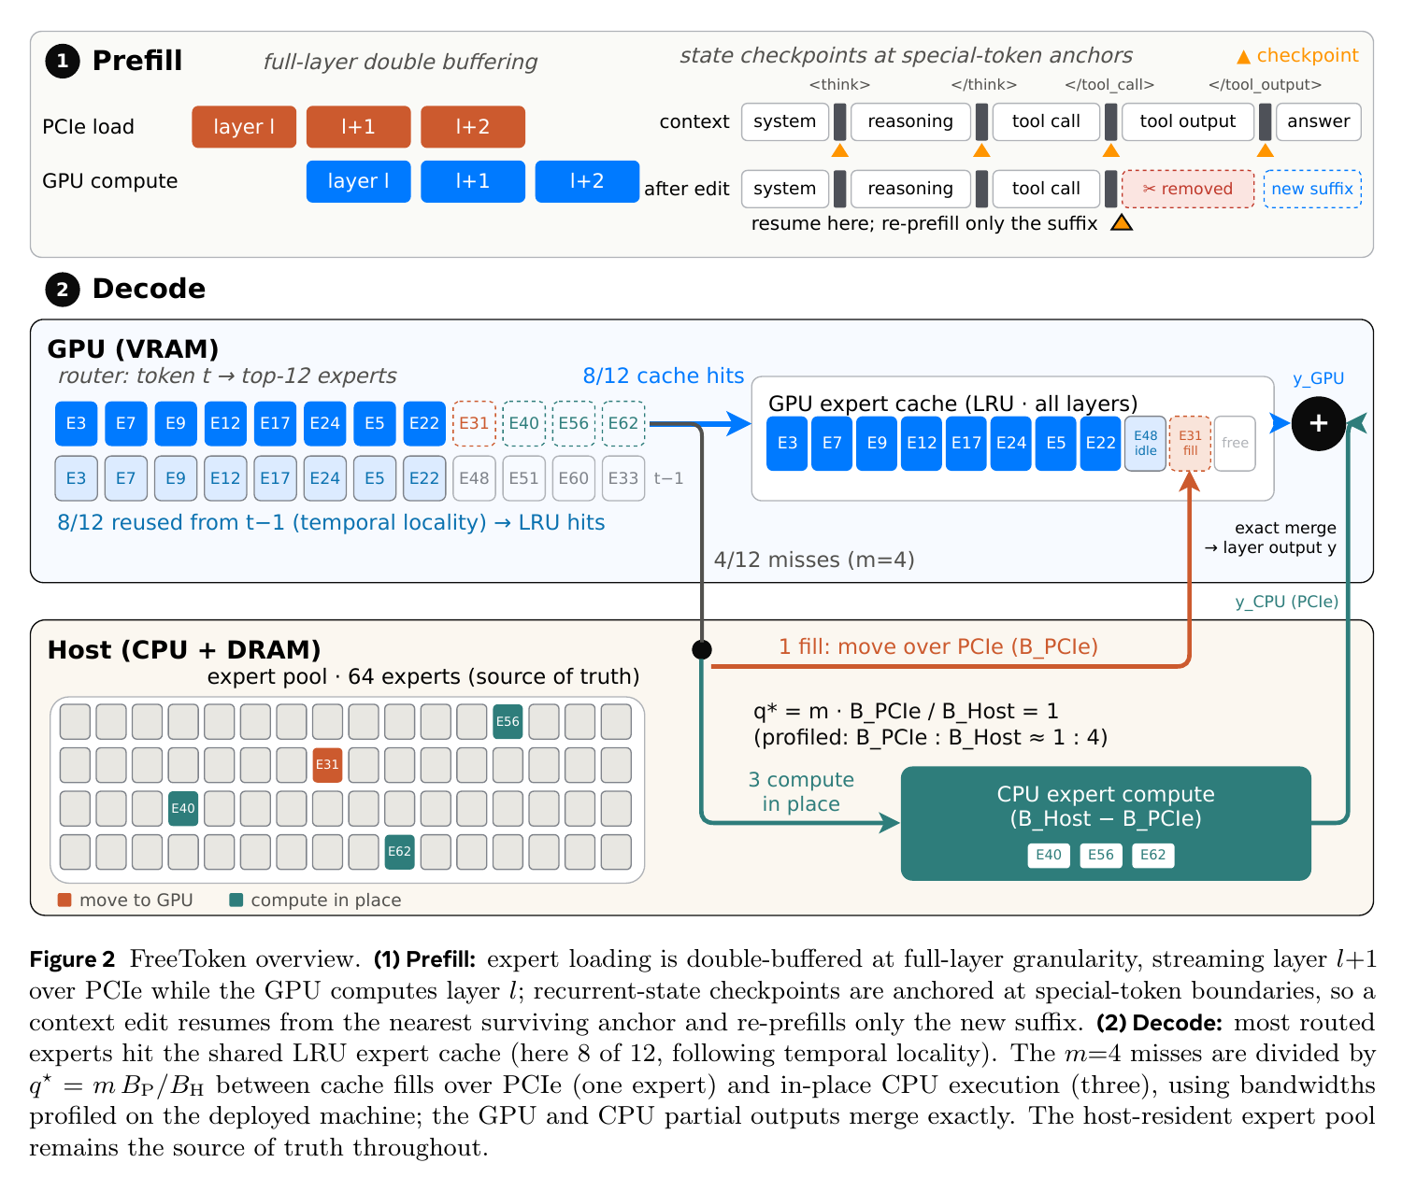This screenshot has height=1177, width=1402.
Task: Click the 'answer' box
Action: (1318, 121)
